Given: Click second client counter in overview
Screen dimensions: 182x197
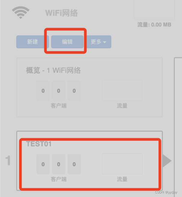Looking at the screenshot, I should [x=59, y=91].
